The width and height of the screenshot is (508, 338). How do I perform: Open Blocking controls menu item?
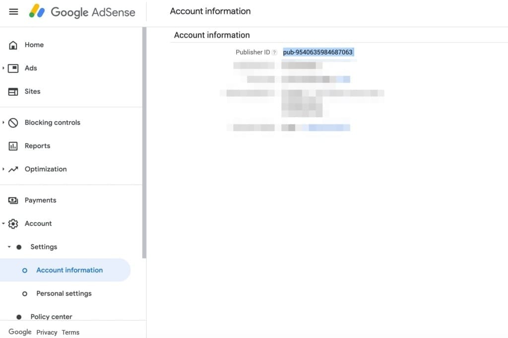pyautogui.click(x=53, y=123)
